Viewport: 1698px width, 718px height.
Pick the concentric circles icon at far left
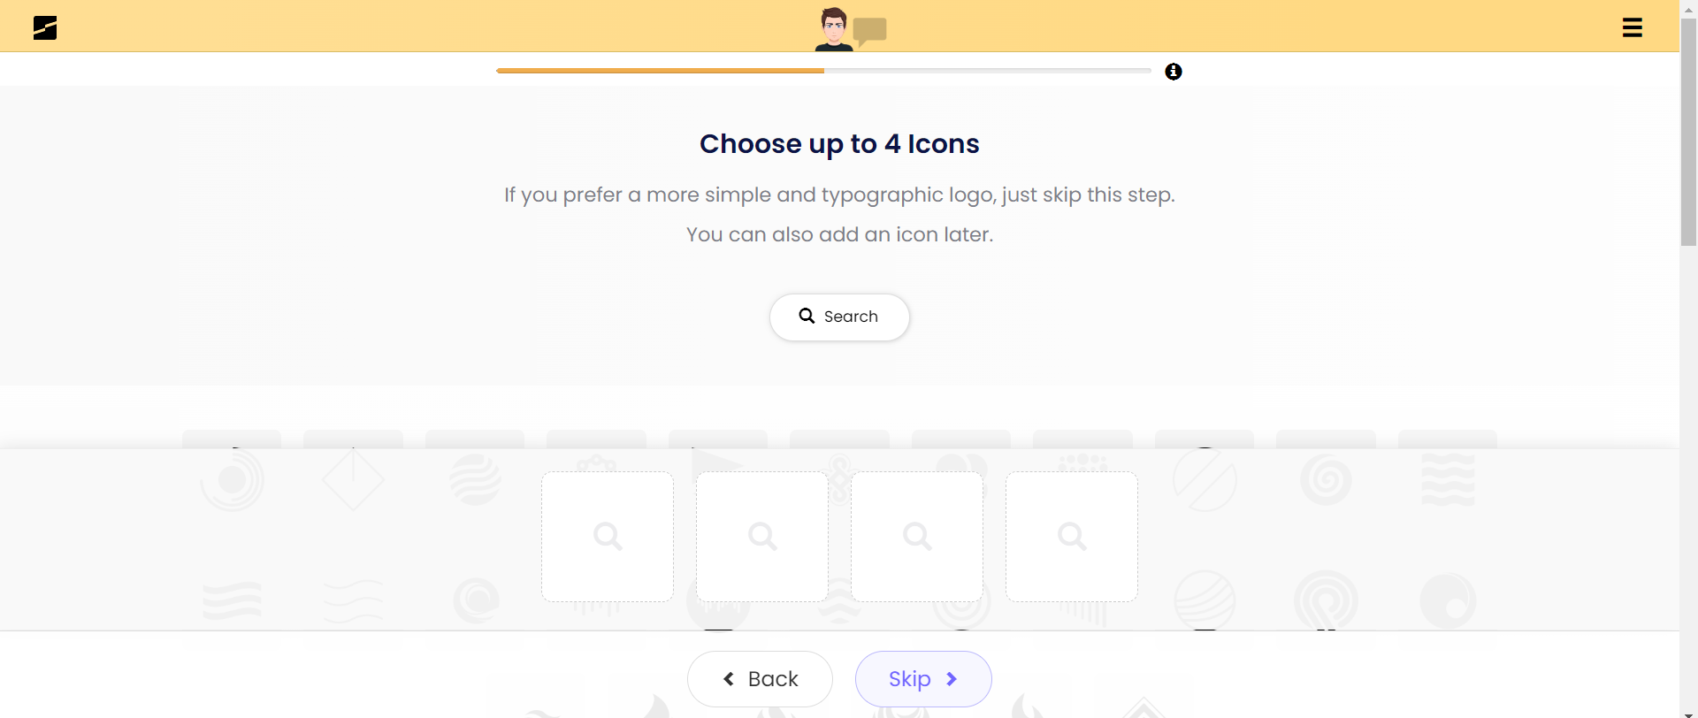coord(232,480)
